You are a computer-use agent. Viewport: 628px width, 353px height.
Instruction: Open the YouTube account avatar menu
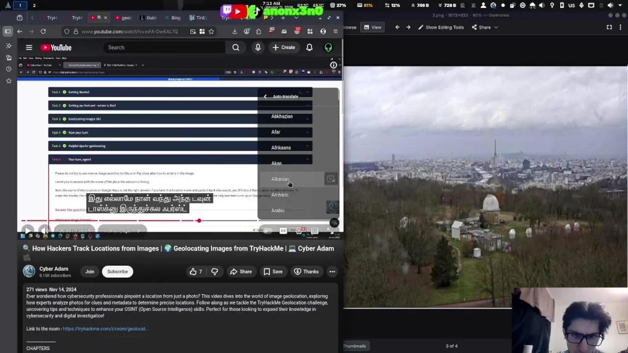pyautogui.click(x=328, y=48)
